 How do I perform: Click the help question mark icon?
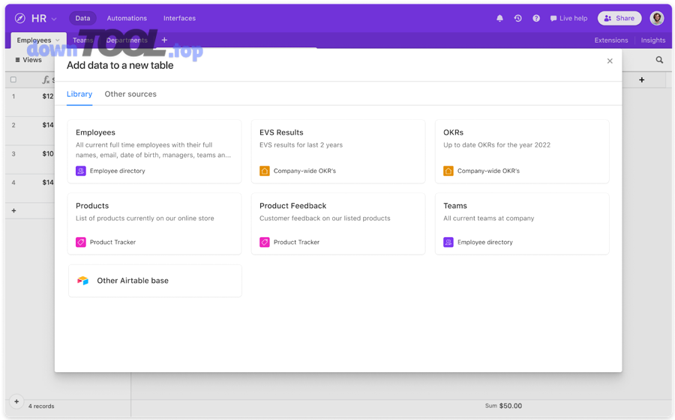coord(536,18)
